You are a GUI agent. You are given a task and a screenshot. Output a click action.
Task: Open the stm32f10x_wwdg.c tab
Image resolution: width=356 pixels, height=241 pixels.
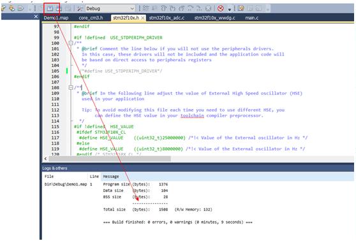click(214, 18)
